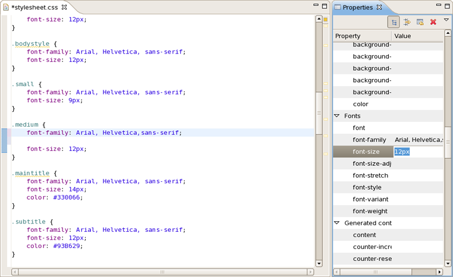Close the stylesheet.css editor tab
453x277 pixels.
[64, 7]
